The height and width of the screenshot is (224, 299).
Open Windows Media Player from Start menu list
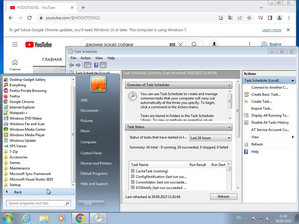27,135
